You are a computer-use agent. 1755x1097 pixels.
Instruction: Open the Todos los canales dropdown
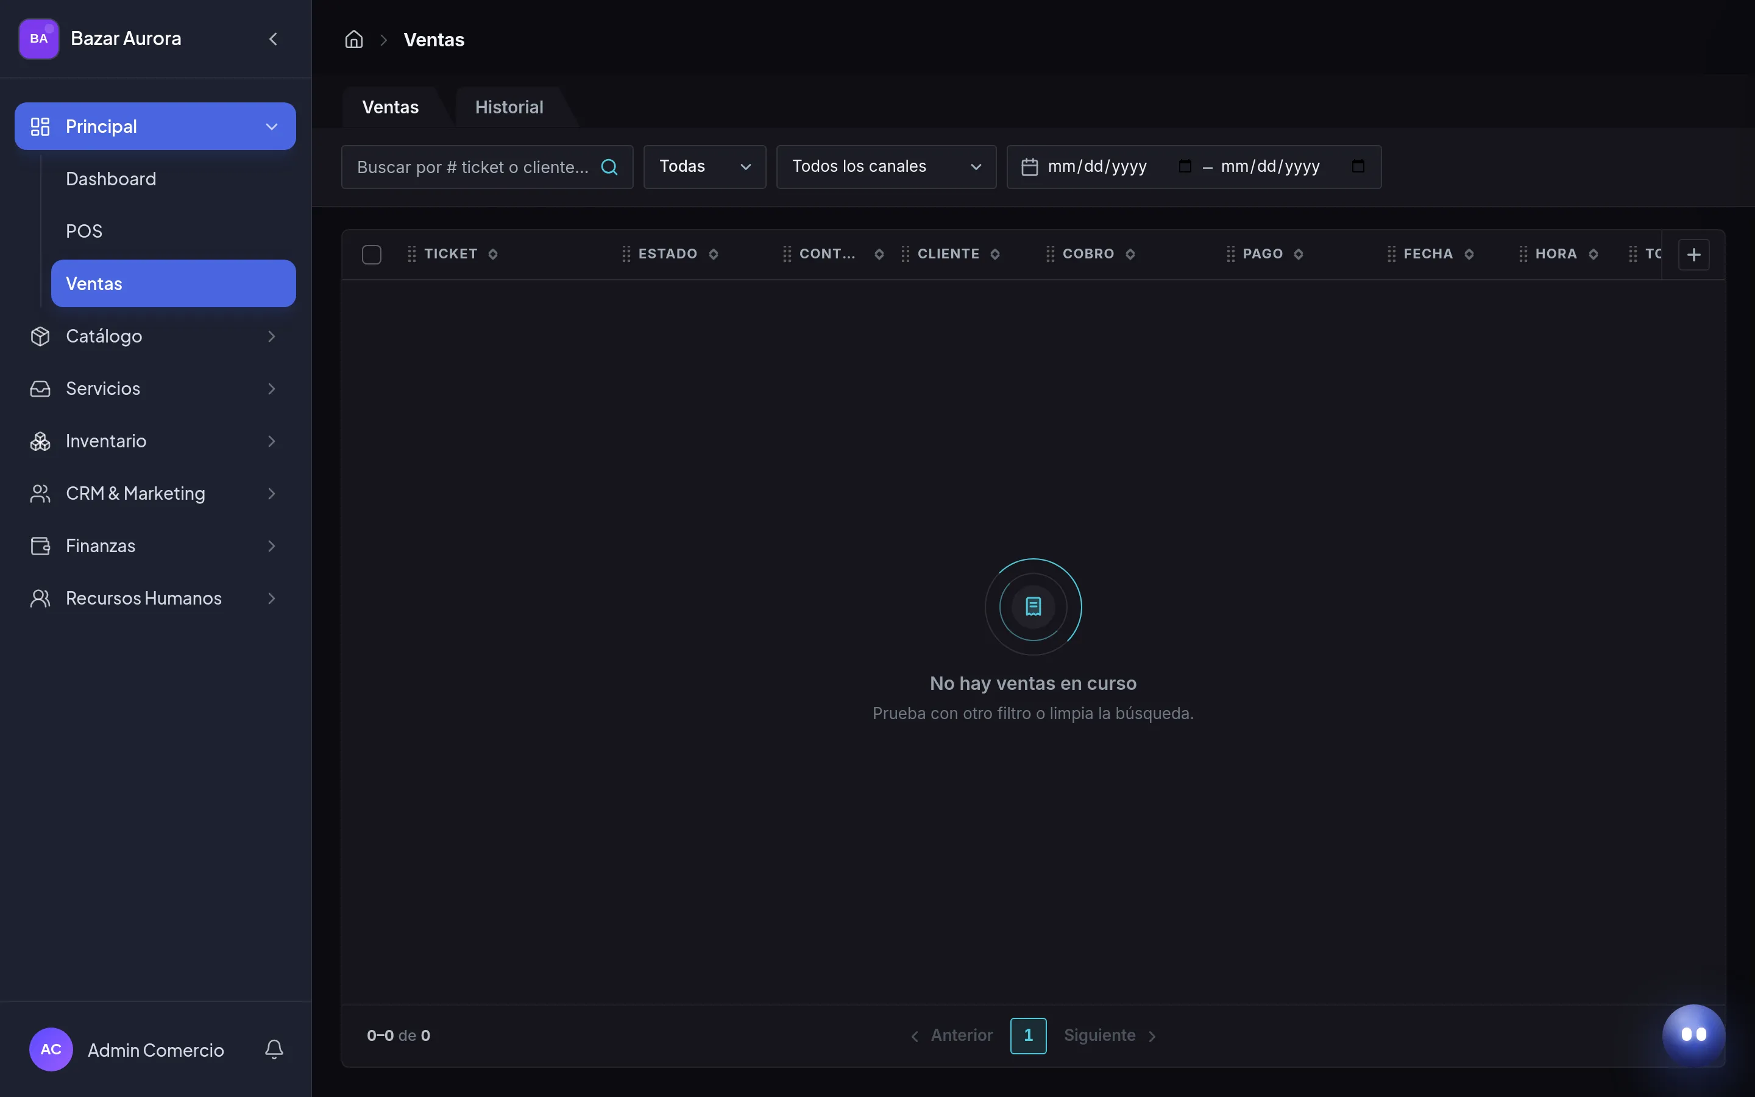886,167
